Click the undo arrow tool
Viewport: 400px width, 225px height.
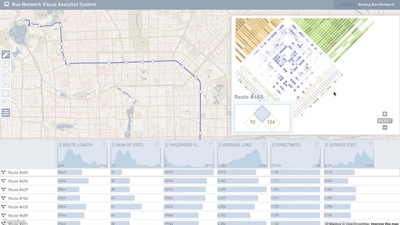point(6,74)
